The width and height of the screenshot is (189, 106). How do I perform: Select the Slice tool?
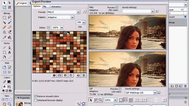tap(9, 67)
